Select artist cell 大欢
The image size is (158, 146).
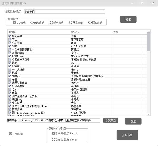coord(74,103)
